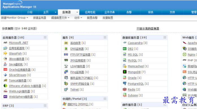Click the GlassFish fish icon
This screenshot has width=197, height=109.
click(x=5, y=53)
